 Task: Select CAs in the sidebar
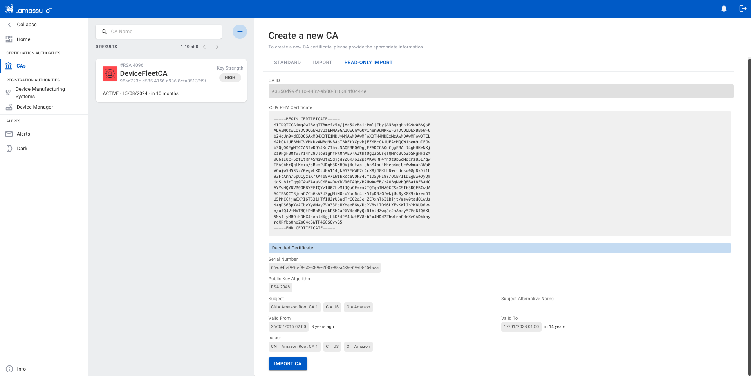tap(21, 66)
